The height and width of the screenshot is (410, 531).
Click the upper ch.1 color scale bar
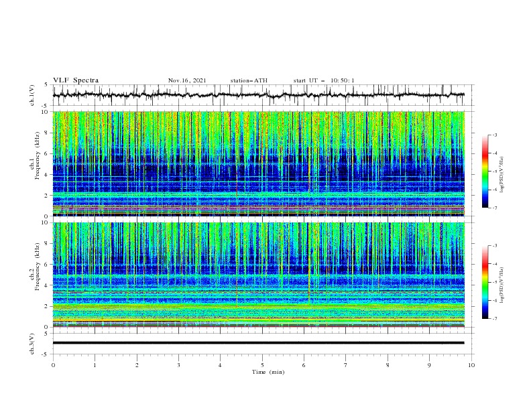click(485, 171)
